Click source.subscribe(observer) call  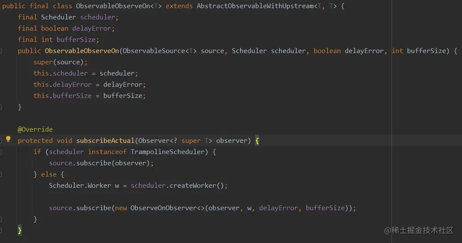(x=99, y=163)
